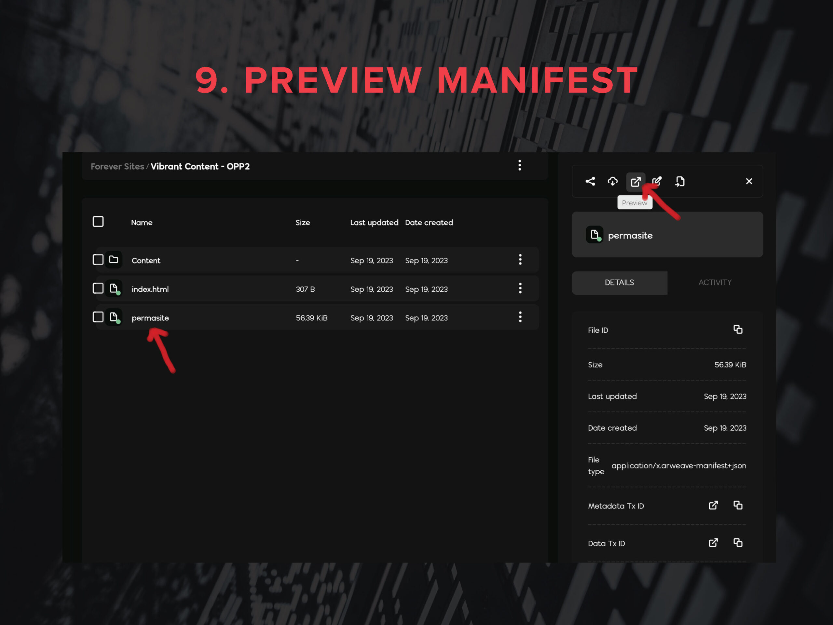Screen dimensions: 833x625
Task: Open the three-dot menu for permasite row
Action: coord(520,317)
